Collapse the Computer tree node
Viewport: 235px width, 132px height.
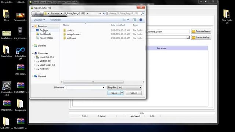(x=33, y=53)
